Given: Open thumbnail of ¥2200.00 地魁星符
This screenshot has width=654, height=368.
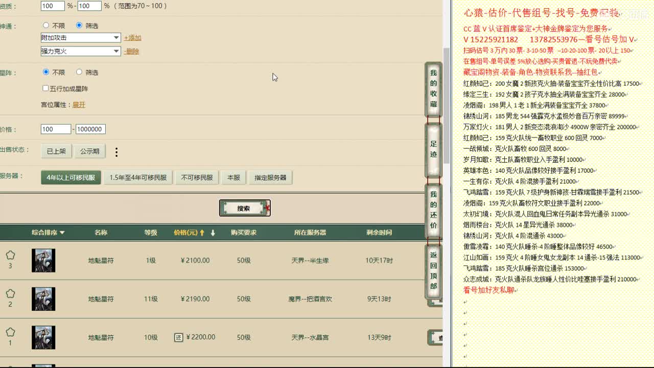Looking at the screenshot, I should click(43, 337).
